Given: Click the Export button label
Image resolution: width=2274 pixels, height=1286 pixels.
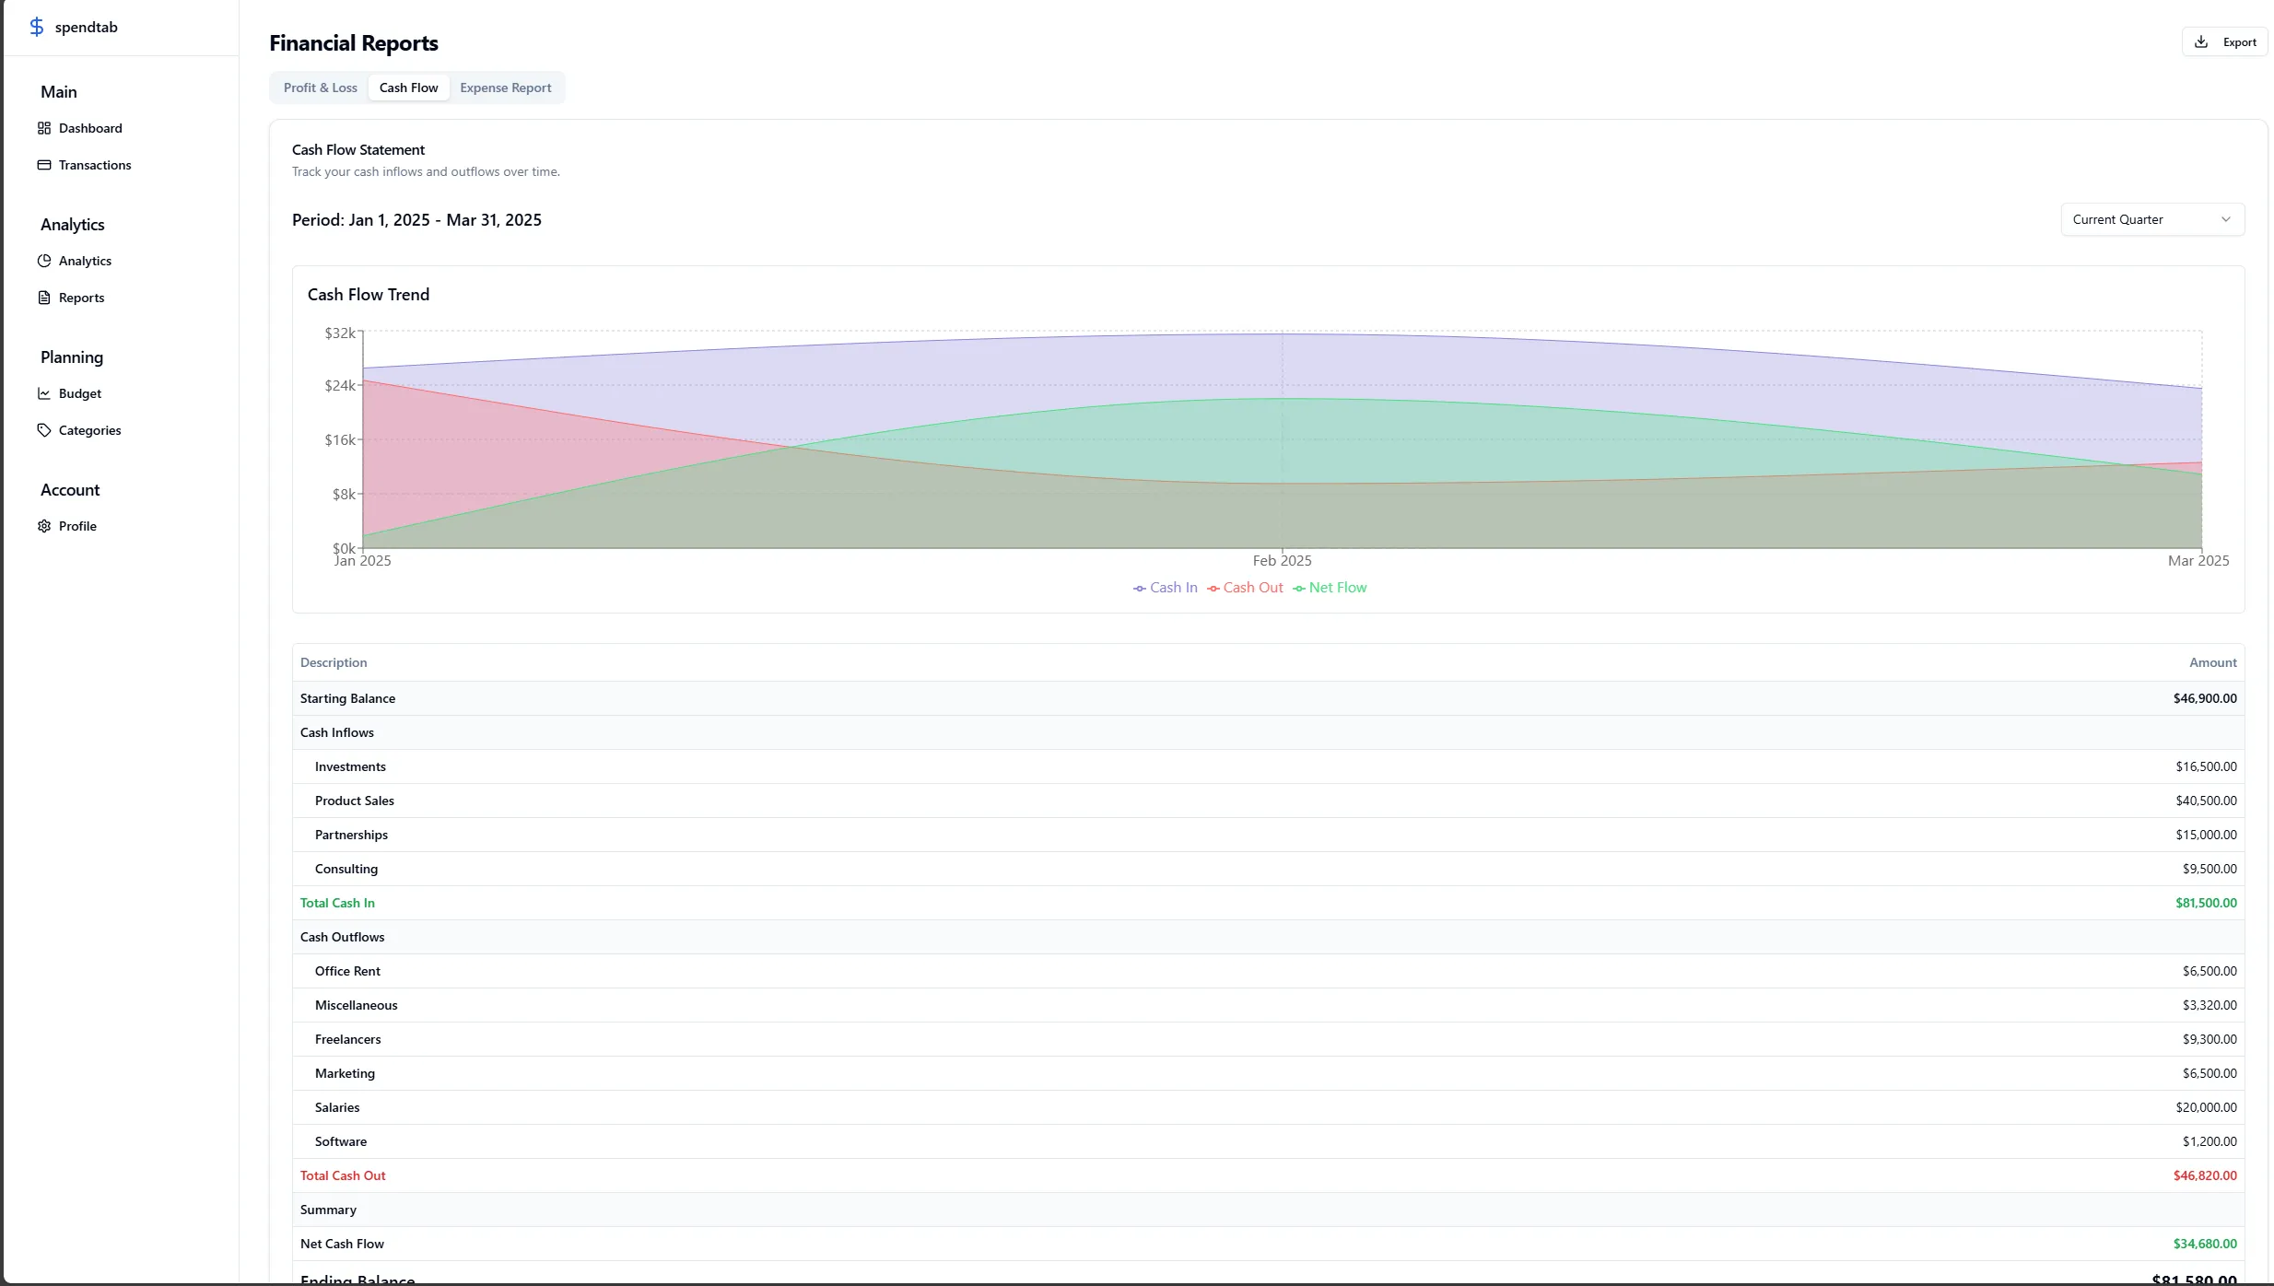Looking at the screenshot, I should pyautogui.click(x=2239, y=42).
